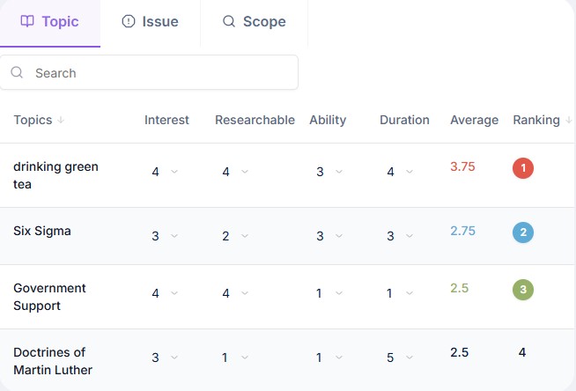
Task: Open Interest dropdown for Six Sigma
Action: click(x=165, y=236)
